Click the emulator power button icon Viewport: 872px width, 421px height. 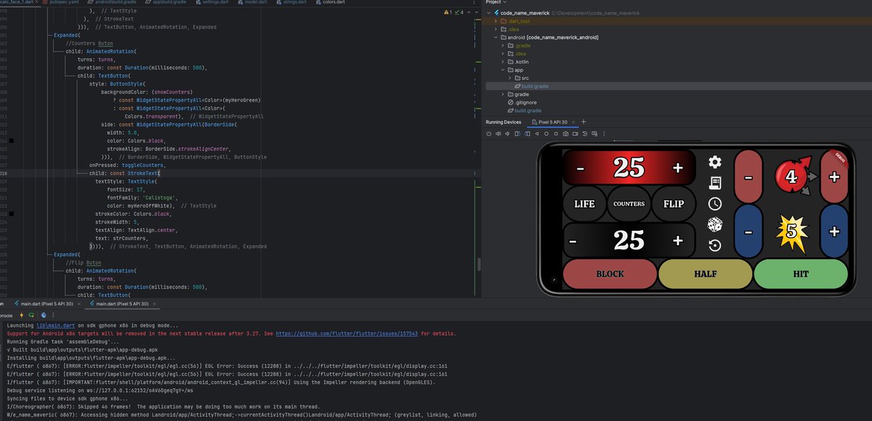point(488,134)
